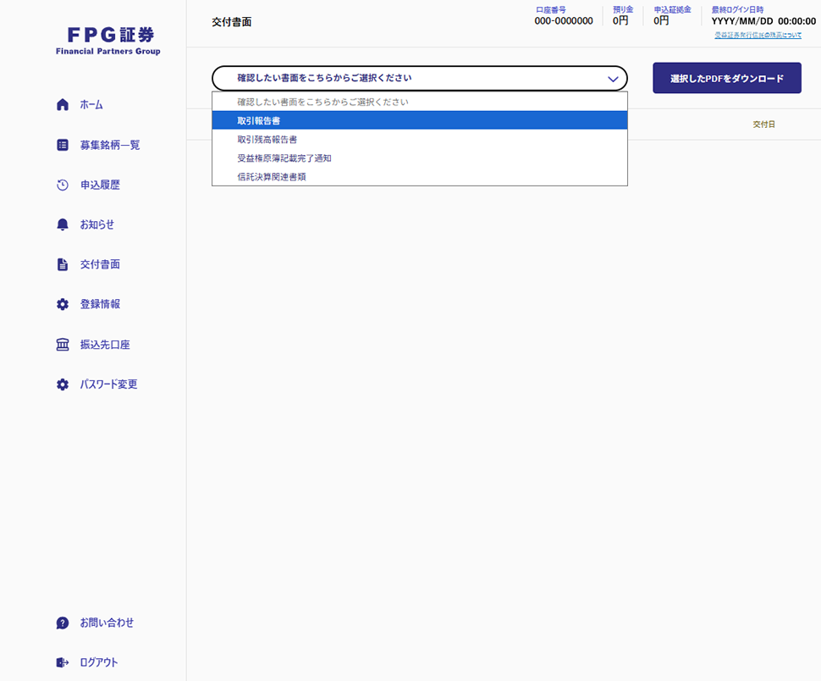This screenshot has height=681, width=821.
Task: Open the 募集銘柄一覧 list icon
Action: [62, 144]
